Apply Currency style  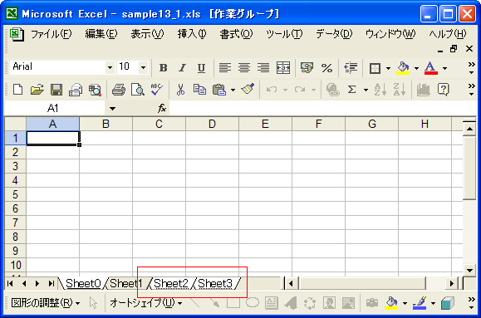pos(307,68)
